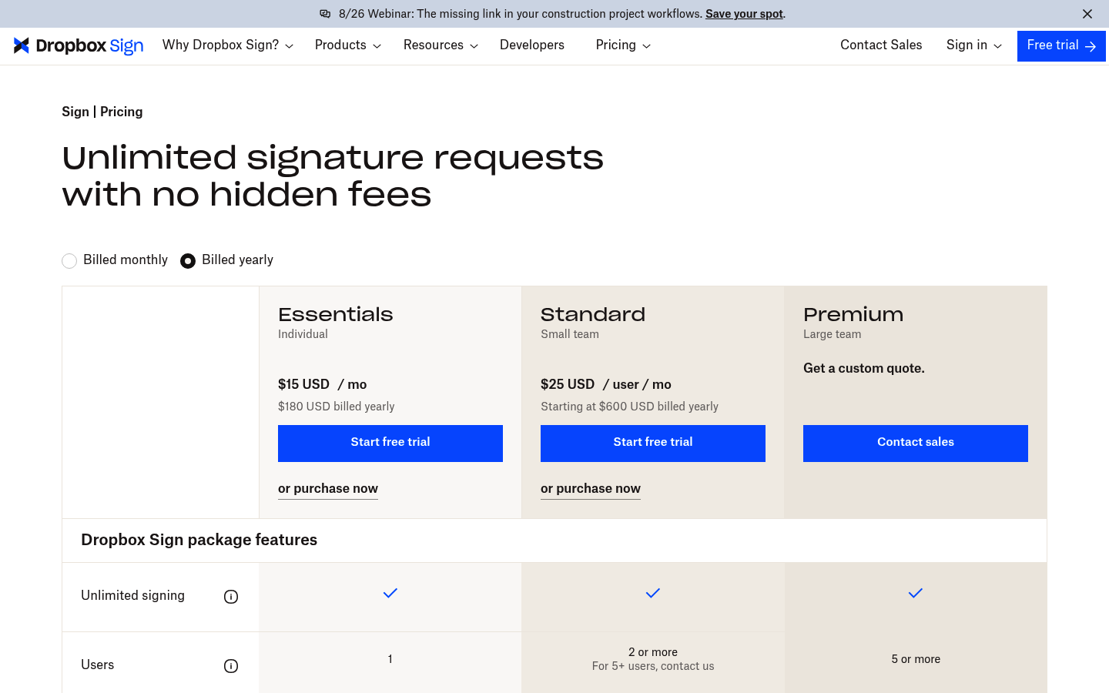Click the Premium plan heading
This screenshot has width=1109, height=693.
pyautogui.click(x=853, y=314)
